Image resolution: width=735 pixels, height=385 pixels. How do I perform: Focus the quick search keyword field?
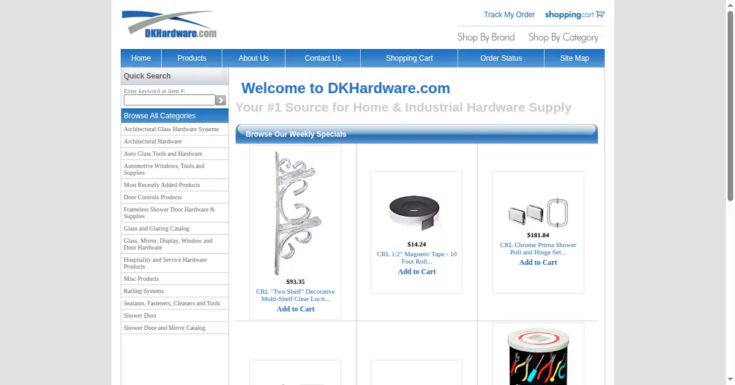pos(170,100)
